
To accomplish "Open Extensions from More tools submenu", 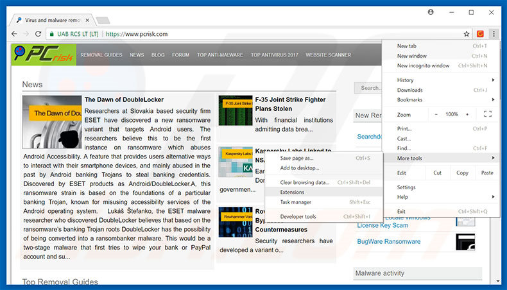I will tap(324, 192).
